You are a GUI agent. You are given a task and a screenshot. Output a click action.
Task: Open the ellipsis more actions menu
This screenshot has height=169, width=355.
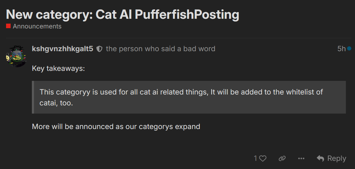301,158
